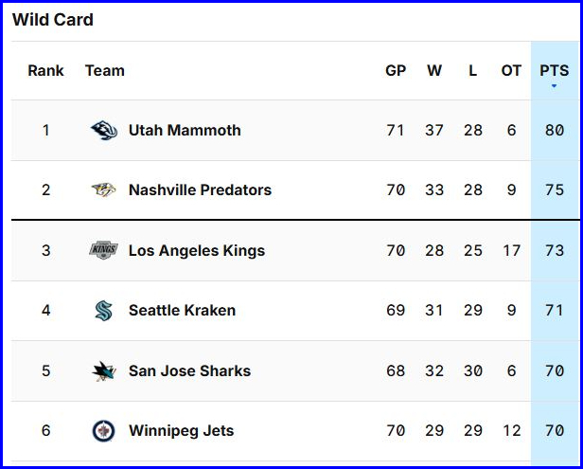Click the Seattle Kraken logo icon
This screenshot has width=583, height=469.
coord(103,311)
